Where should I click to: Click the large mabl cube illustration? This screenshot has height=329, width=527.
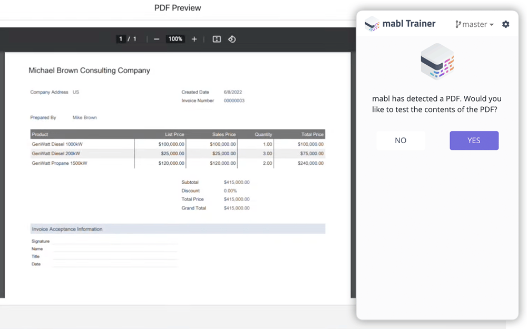437,62
